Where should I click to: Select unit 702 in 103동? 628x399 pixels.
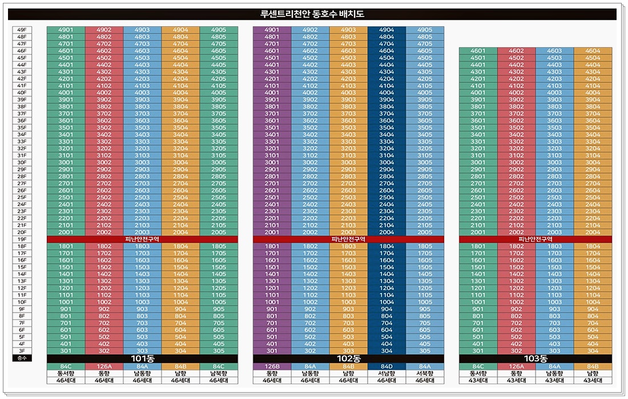516,323
